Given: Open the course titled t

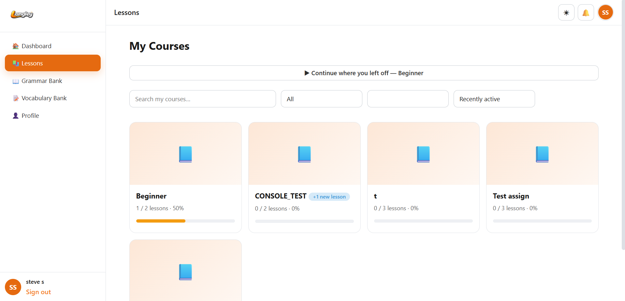Looking at the screenshot, I should click(x=375, y=196).
